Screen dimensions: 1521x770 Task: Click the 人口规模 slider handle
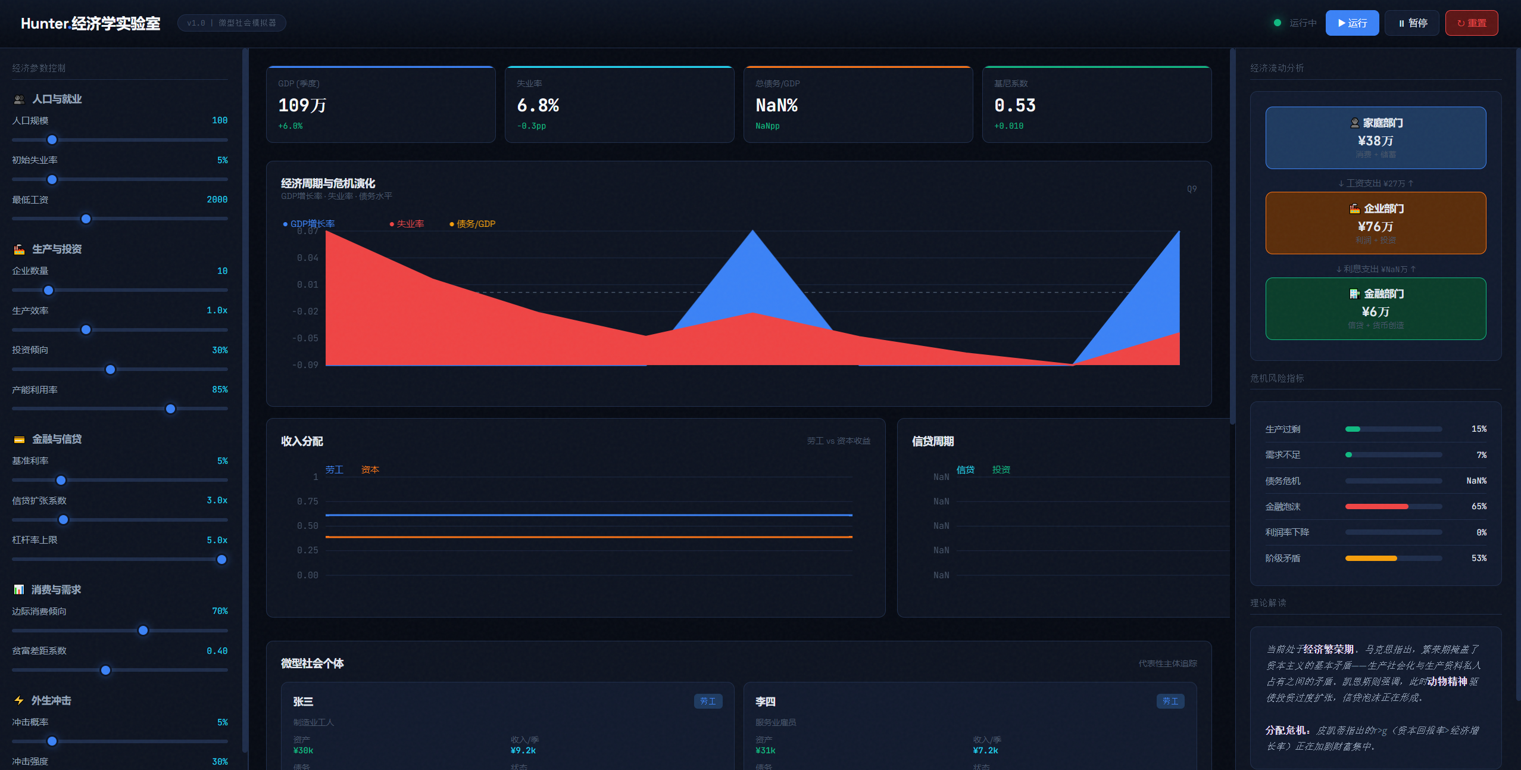tap(52, 140)
